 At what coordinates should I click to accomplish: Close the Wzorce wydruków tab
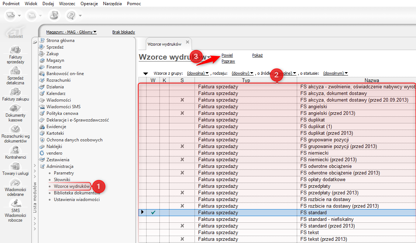(x=188, y=42)
